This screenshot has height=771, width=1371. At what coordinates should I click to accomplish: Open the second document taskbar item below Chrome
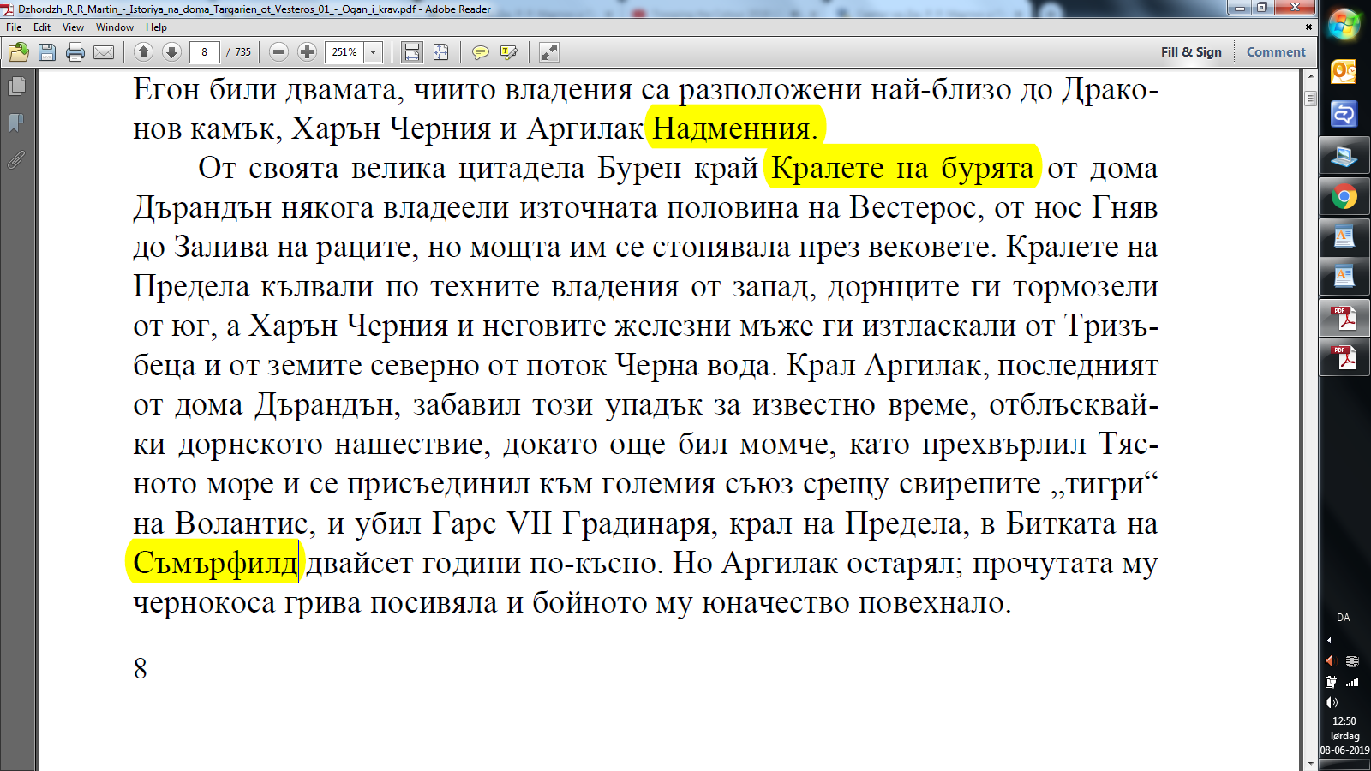click(x=1344, y=277)
